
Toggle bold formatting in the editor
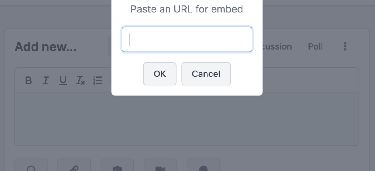(x=28, y=81)
